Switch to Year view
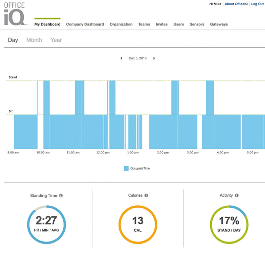The height and width of the screenshot is (265, 265). [56, 40]
